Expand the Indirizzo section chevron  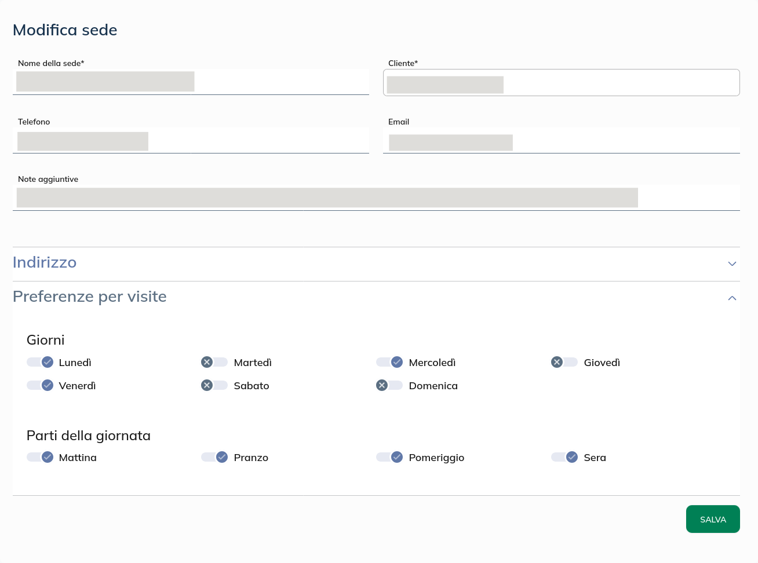[732, 264]
